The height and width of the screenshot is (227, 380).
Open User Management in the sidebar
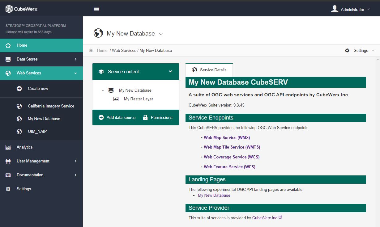[x=41, y=161]
